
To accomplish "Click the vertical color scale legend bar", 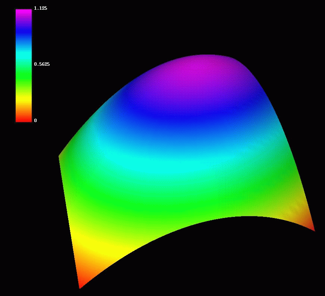I will click(x=24, y=65).
